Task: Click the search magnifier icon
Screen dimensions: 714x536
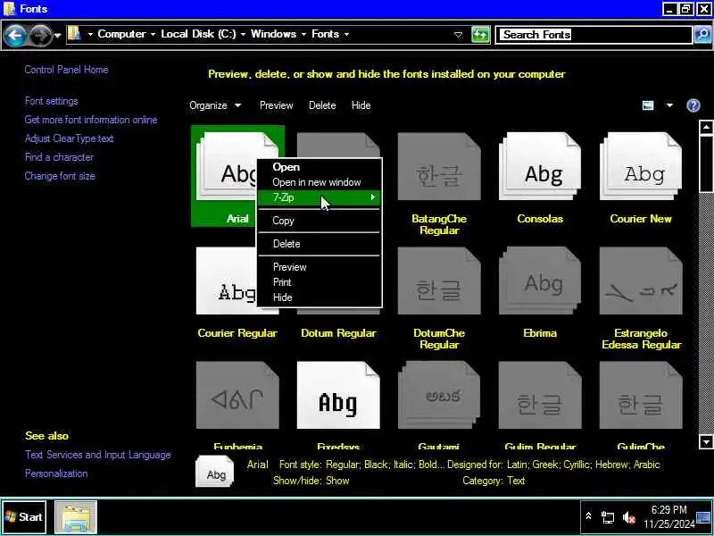Action: click(x=702, y=35)
